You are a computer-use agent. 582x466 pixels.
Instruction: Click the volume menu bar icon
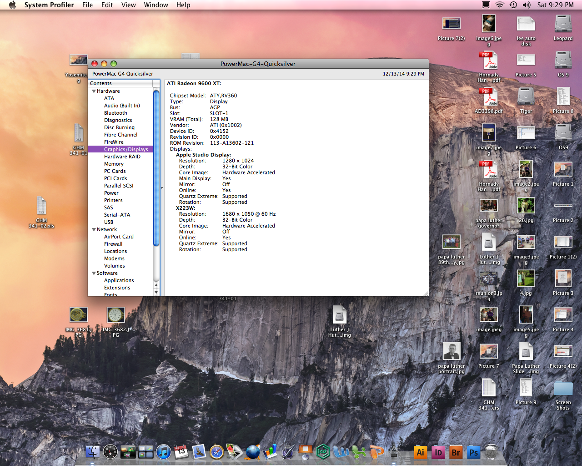527,5
